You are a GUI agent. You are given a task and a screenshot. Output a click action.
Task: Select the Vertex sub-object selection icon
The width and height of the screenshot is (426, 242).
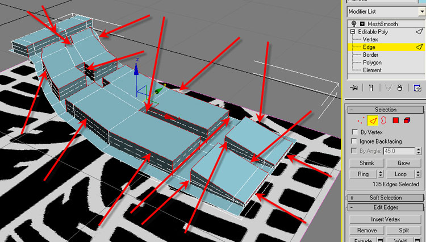(x=361, y=120)
